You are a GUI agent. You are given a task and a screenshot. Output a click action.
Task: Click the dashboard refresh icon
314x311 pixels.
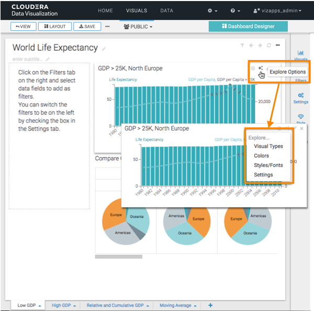pos(269,45)
